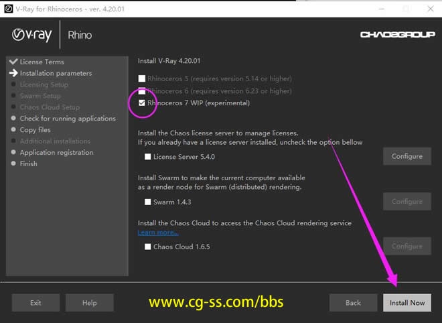Select License Terms step in sidebar

pyautogui.click(x=42, y=62)
